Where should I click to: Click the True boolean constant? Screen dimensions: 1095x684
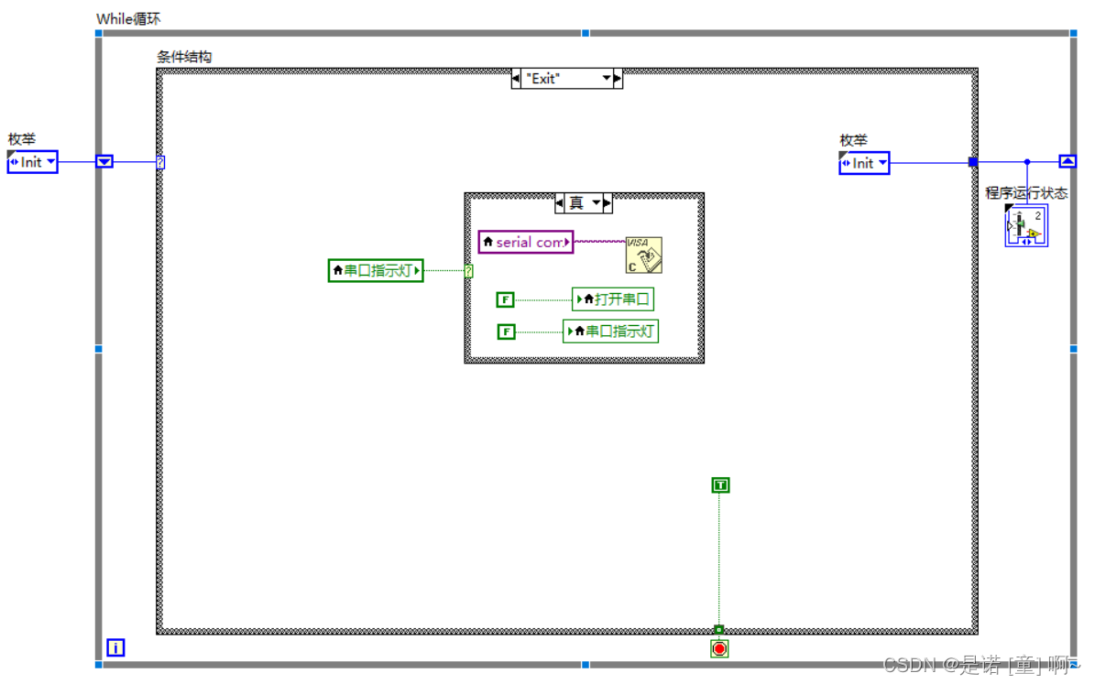point(720,485)
